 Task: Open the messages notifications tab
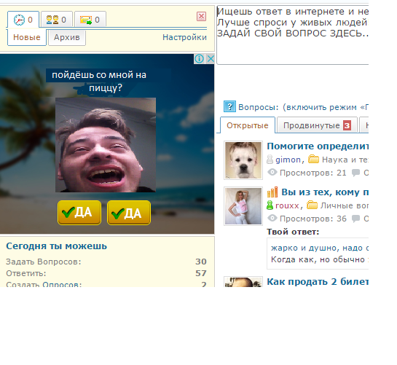[x=90, y=19]
